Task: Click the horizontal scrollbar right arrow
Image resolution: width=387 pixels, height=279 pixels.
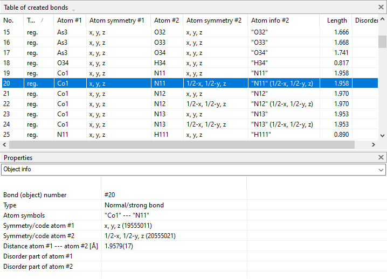Action: pyautogui.click(x=373, y=145)
